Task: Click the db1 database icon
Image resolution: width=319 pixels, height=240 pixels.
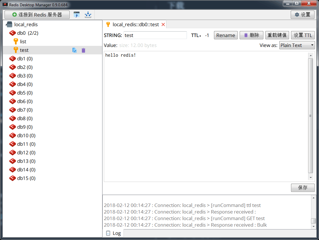Action: click(x=13, y=59)
